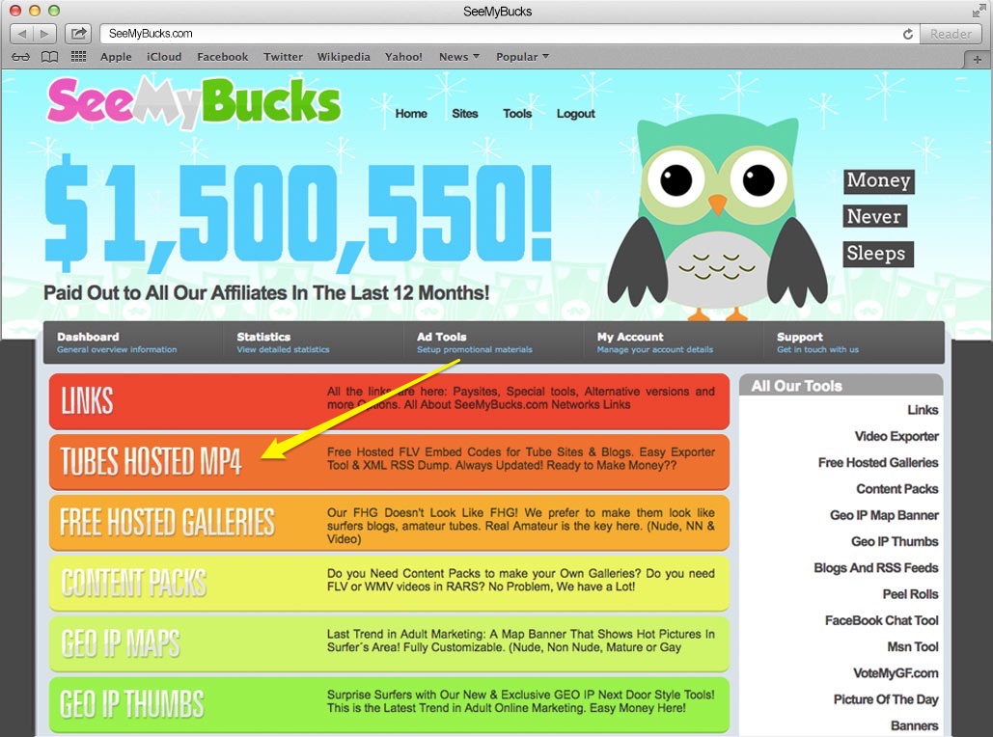
Task: Select FaceBook Chat Tool sidebar link
Action: [x=882, y=620]
